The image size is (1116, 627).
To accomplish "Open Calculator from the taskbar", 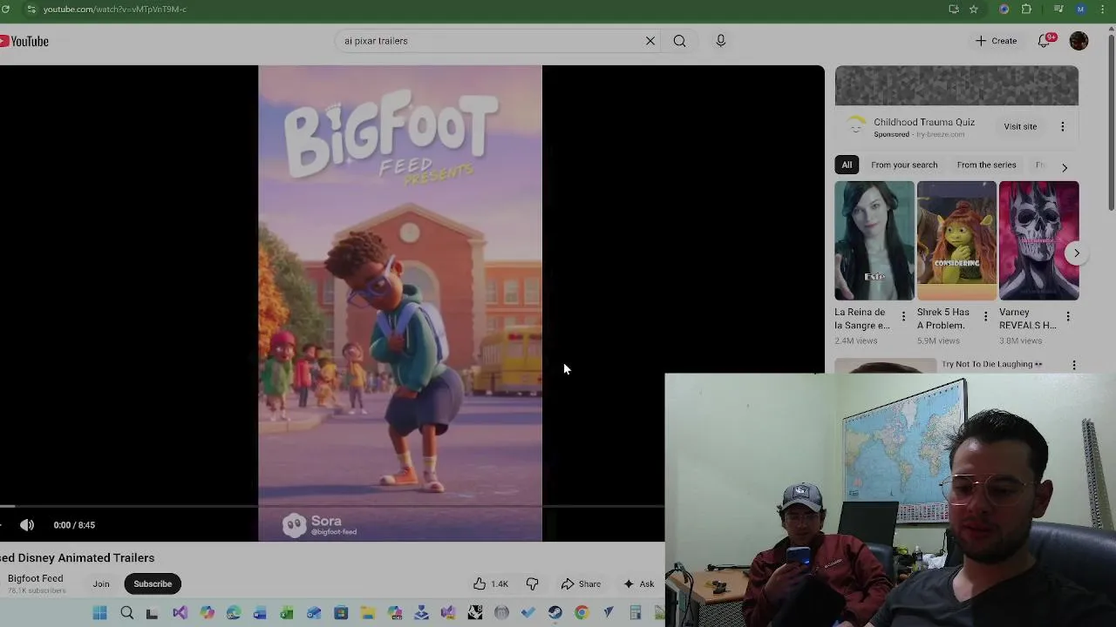I will click(x=636, y=613).
